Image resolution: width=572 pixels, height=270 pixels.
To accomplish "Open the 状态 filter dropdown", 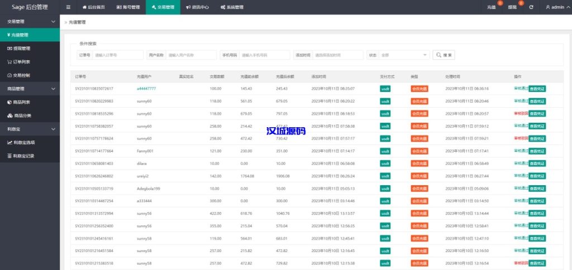I will tap(404, 55).
